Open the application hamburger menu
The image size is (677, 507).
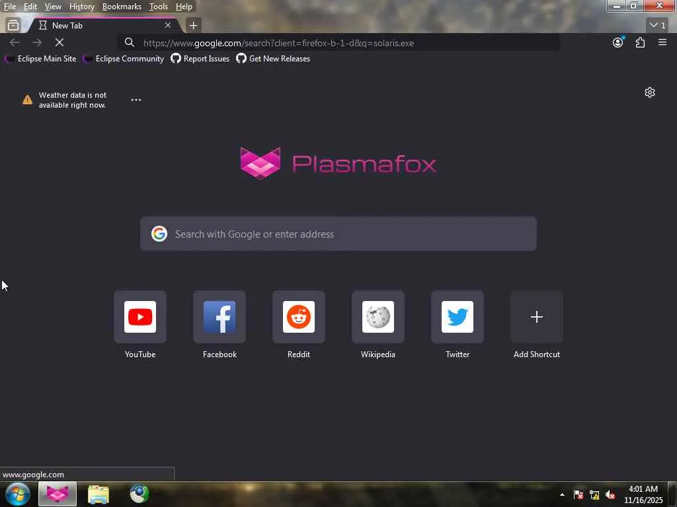[662, 42]
